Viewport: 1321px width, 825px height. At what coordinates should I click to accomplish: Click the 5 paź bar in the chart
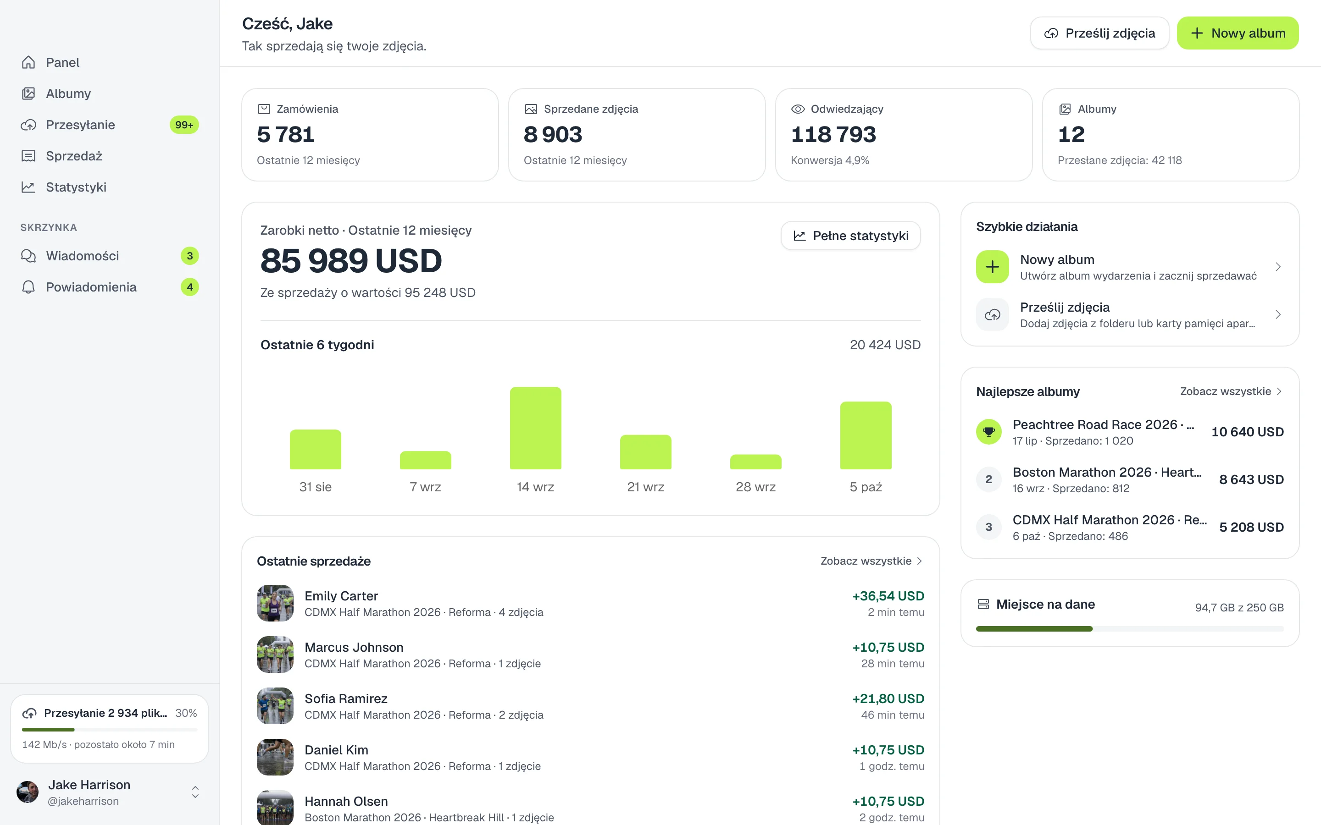865,435
